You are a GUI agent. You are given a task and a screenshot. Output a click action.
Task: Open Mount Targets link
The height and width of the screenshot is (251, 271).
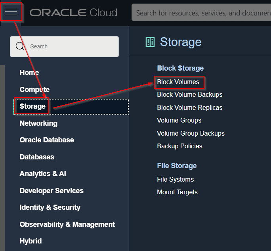click(177, 192)
